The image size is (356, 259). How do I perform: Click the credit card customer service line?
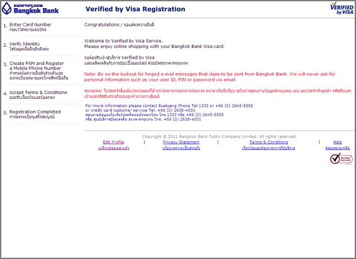140,110
